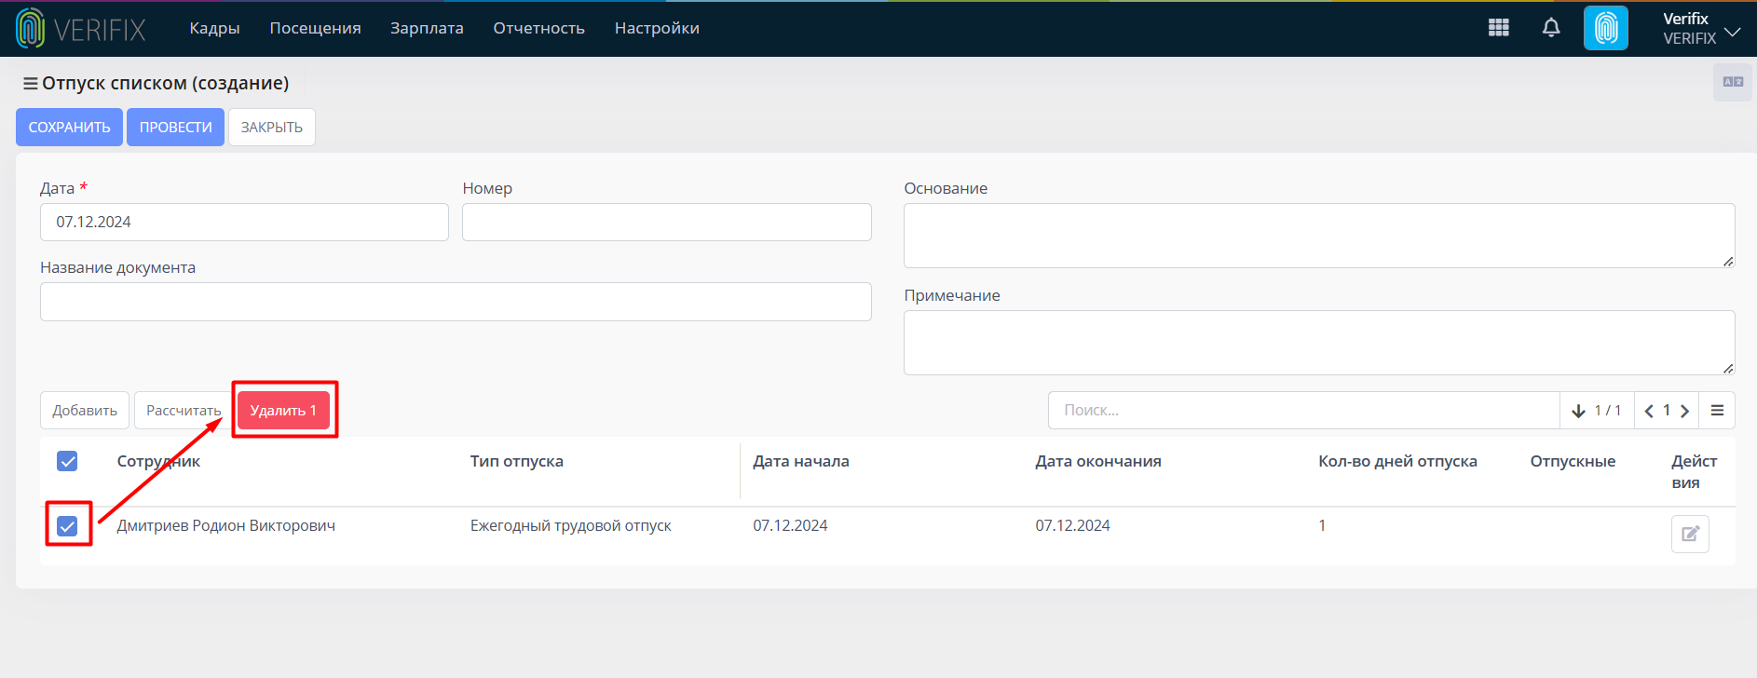Click the translate icon at top right
Viewport: 1757px width, 678px height.
1733,82
